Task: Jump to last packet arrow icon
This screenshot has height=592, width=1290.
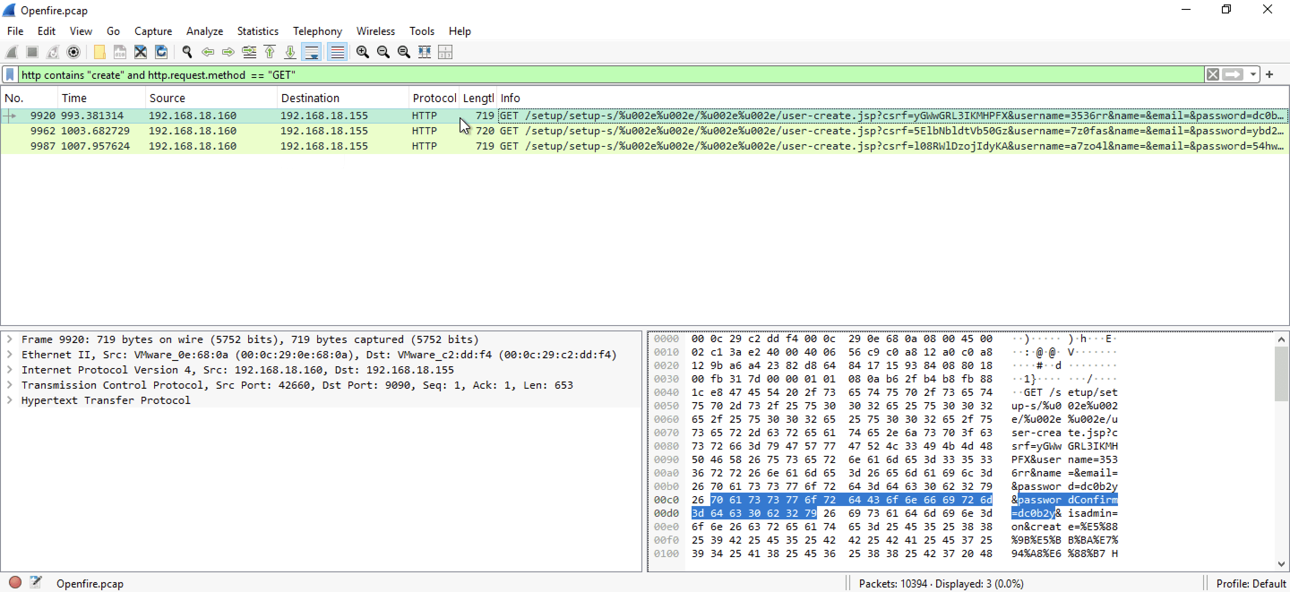Action: point(290,52)
